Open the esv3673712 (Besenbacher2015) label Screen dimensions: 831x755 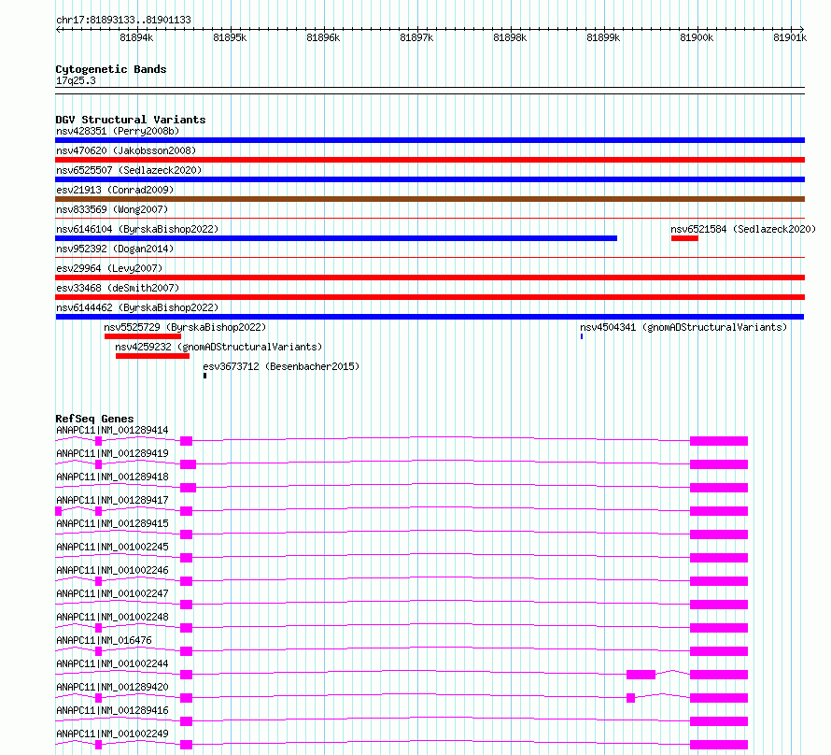point(281,366)
